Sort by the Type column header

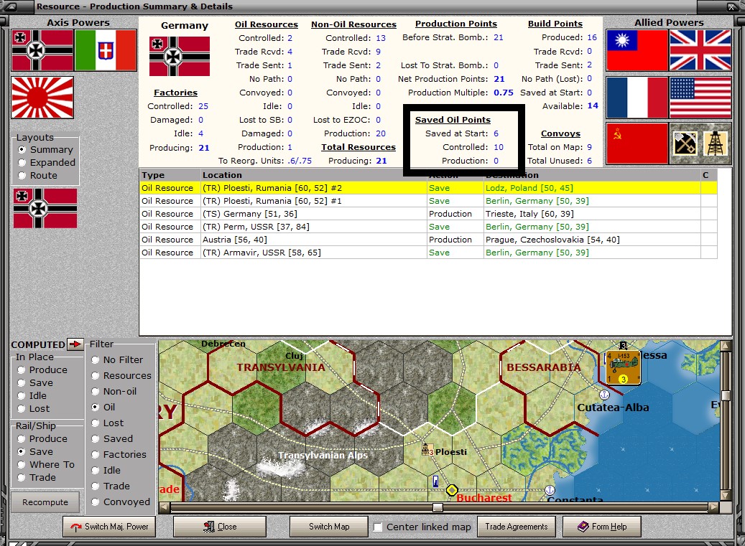point(170,175)
